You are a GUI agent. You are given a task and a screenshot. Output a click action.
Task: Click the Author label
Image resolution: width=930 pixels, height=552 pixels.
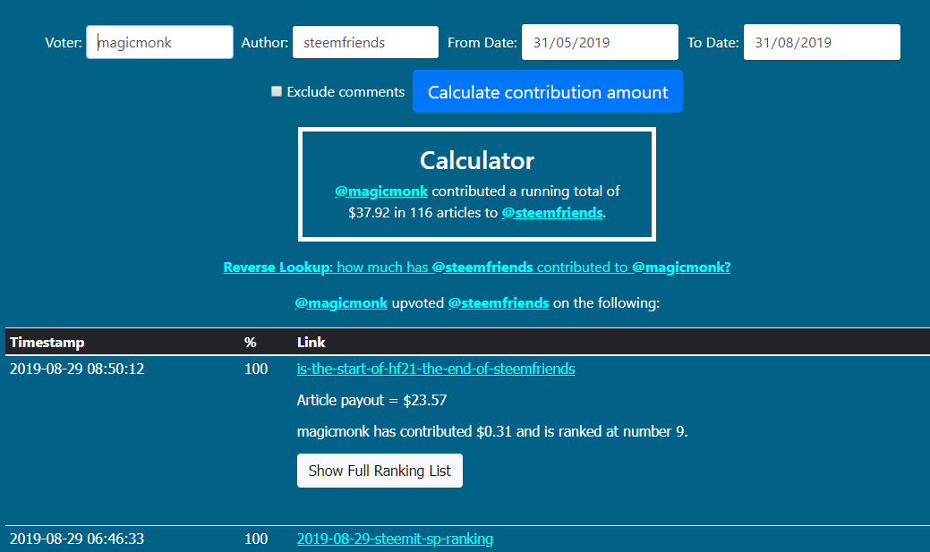click(265, 43)
